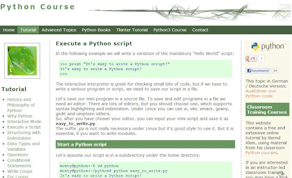Open the German version Ausführen von Python-Code

(x=261, y=93)
